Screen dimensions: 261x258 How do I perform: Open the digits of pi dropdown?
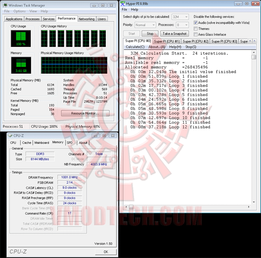180,17
